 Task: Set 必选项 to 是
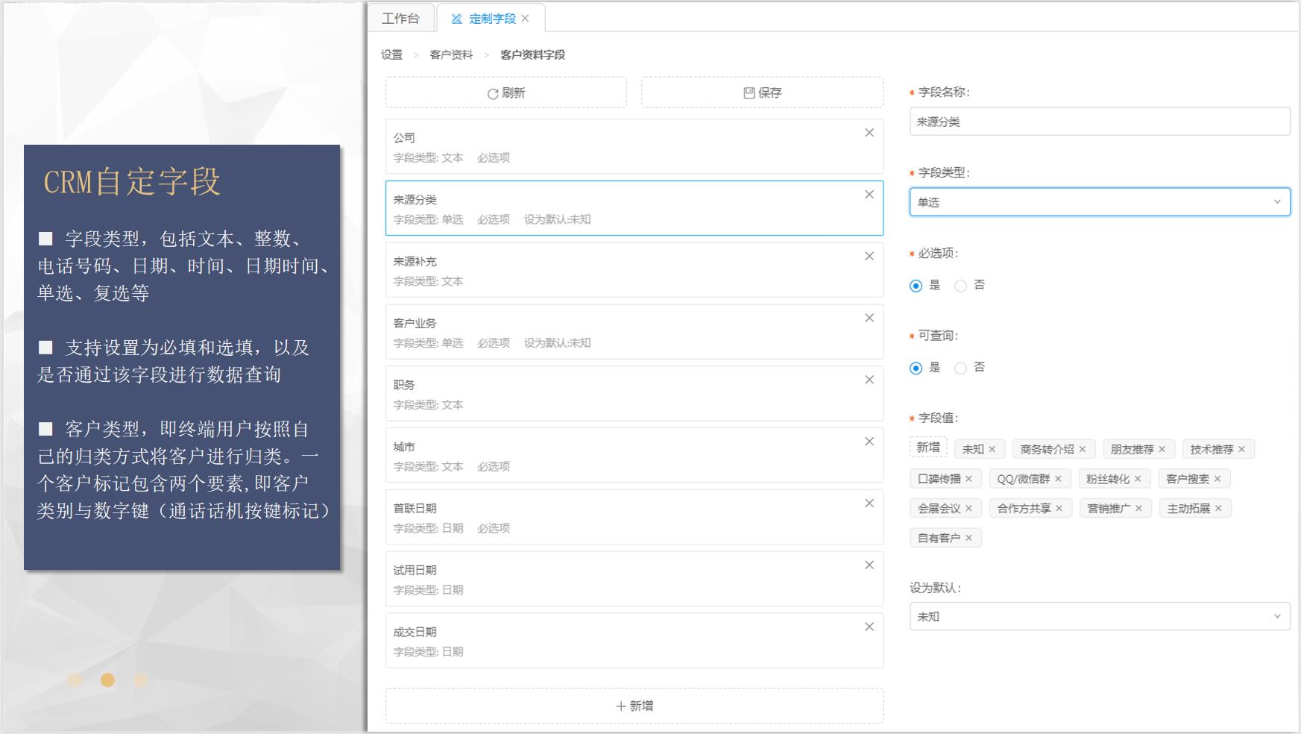tap(916, 286)
